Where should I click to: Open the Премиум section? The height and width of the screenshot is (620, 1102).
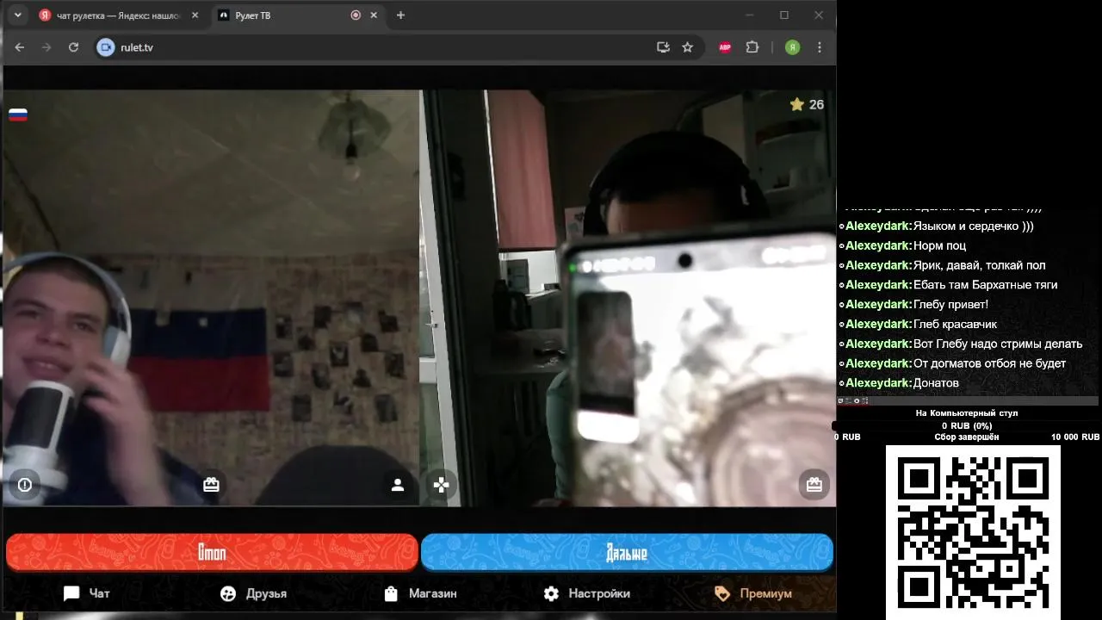coord(752,593)
